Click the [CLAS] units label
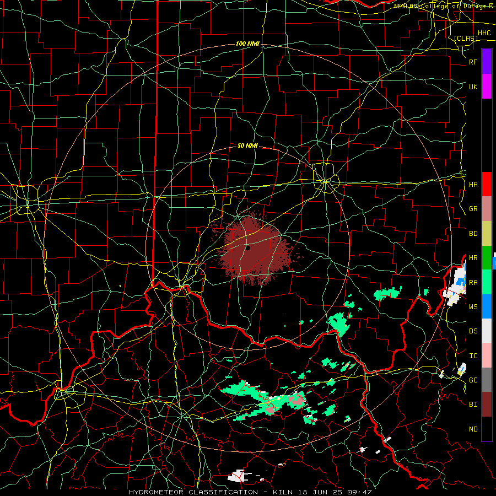 (x=466, y=38)
